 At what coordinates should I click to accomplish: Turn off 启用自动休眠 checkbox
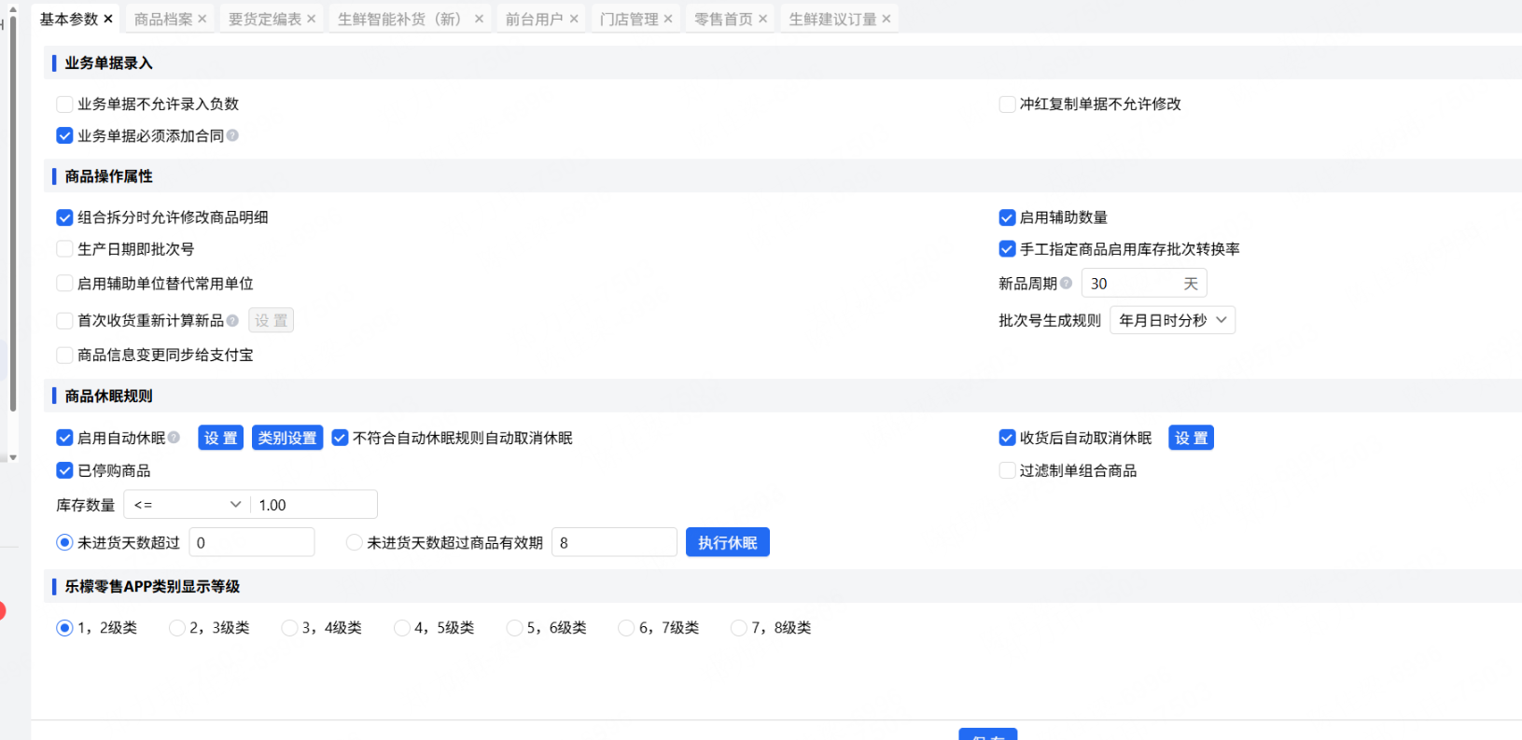pos(64,438)
